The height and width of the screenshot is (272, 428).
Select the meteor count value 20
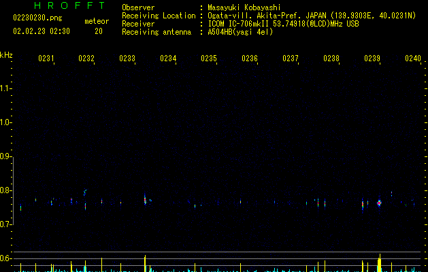99,31
